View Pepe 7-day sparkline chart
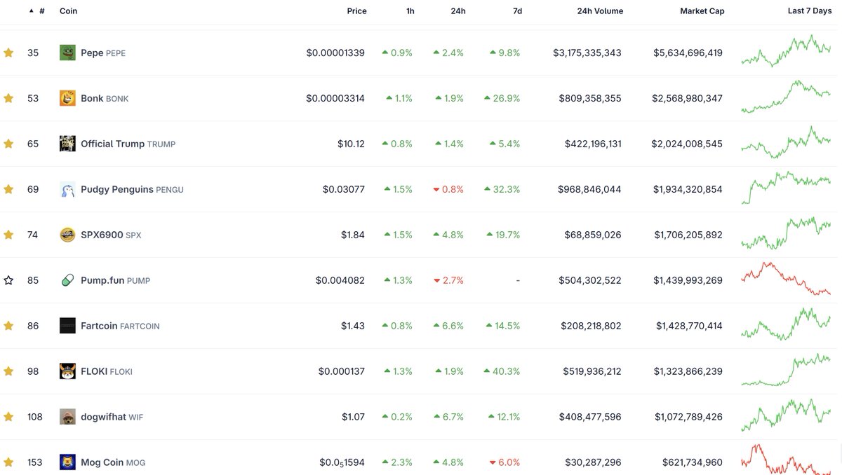The width and height of the screenshot is (842, 475). pos(786,50)
